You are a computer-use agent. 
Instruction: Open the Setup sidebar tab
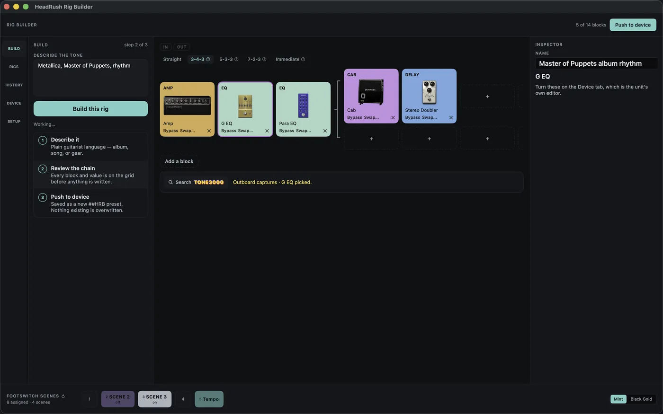(14, 122)
